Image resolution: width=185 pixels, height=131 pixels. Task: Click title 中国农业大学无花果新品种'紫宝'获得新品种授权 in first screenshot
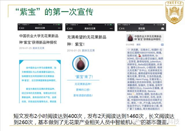point(39,39)
